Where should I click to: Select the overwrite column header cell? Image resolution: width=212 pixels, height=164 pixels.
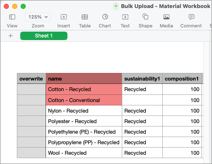coord(32,78)
